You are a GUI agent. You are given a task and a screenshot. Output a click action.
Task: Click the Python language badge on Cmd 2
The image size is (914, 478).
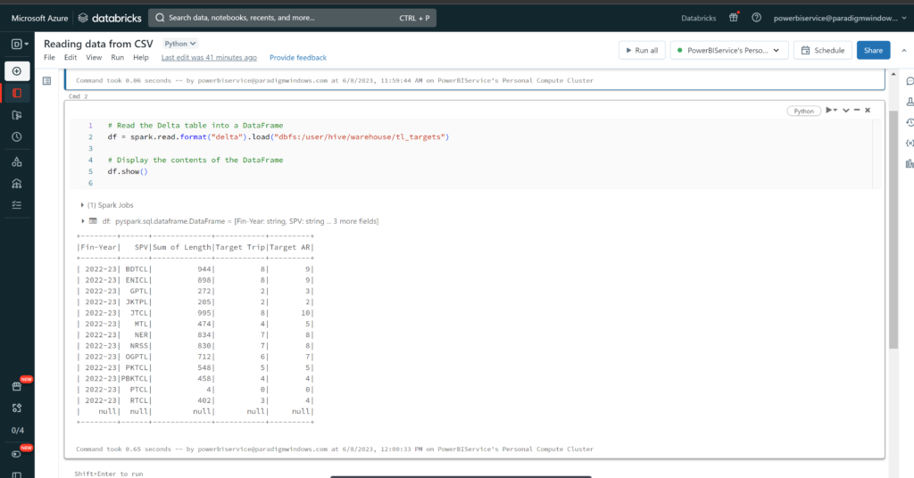[x=804, y=111]
